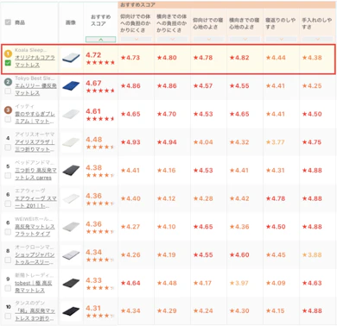Open the 雲のやすらぎプレミアム product image

71,115
